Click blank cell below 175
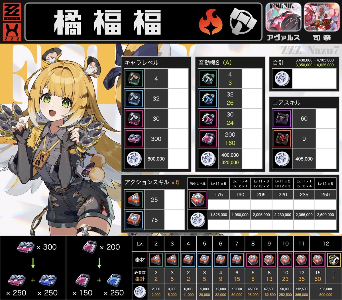Image resolution: width=342 pixels, height=300 pixels. [x=219, y=205]
